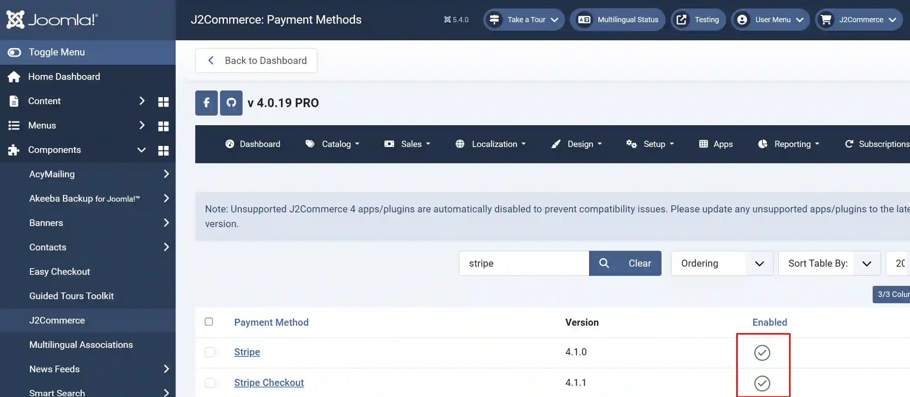Click the Joomla logo
The image size is (910, 397).
pos(52,20)
